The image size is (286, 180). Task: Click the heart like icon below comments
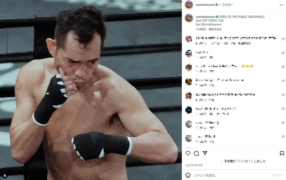pos(188,153)
